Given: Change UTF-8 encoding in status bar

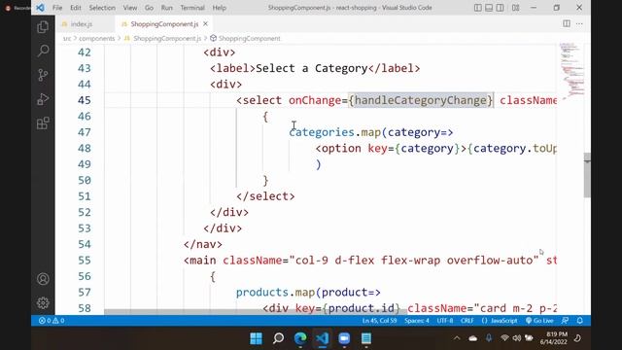Looking at the screenshot, I should (445, 321).
